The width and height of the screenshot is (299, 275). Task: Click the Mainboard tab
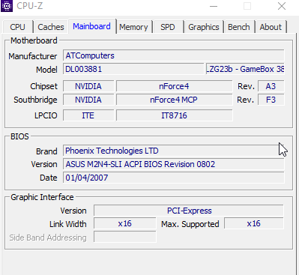pos(91,26)
